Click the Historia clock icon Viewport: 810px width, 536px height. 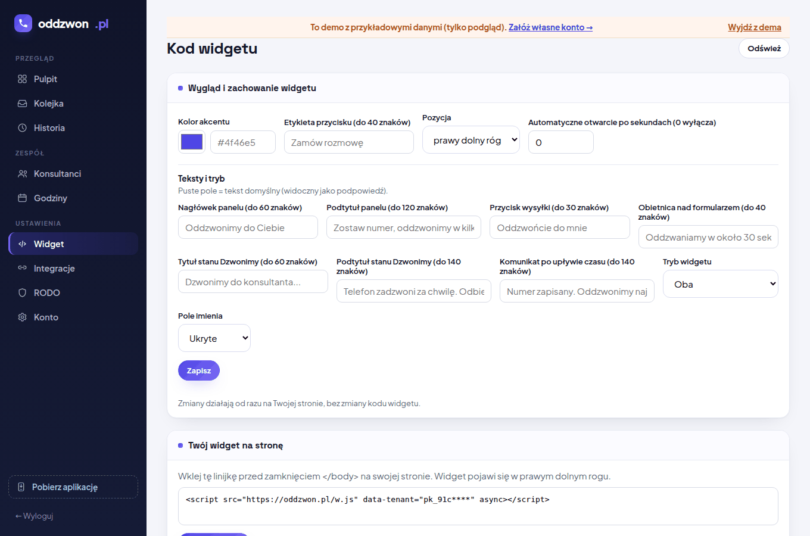pyautogui.click(x=23, y=128)
